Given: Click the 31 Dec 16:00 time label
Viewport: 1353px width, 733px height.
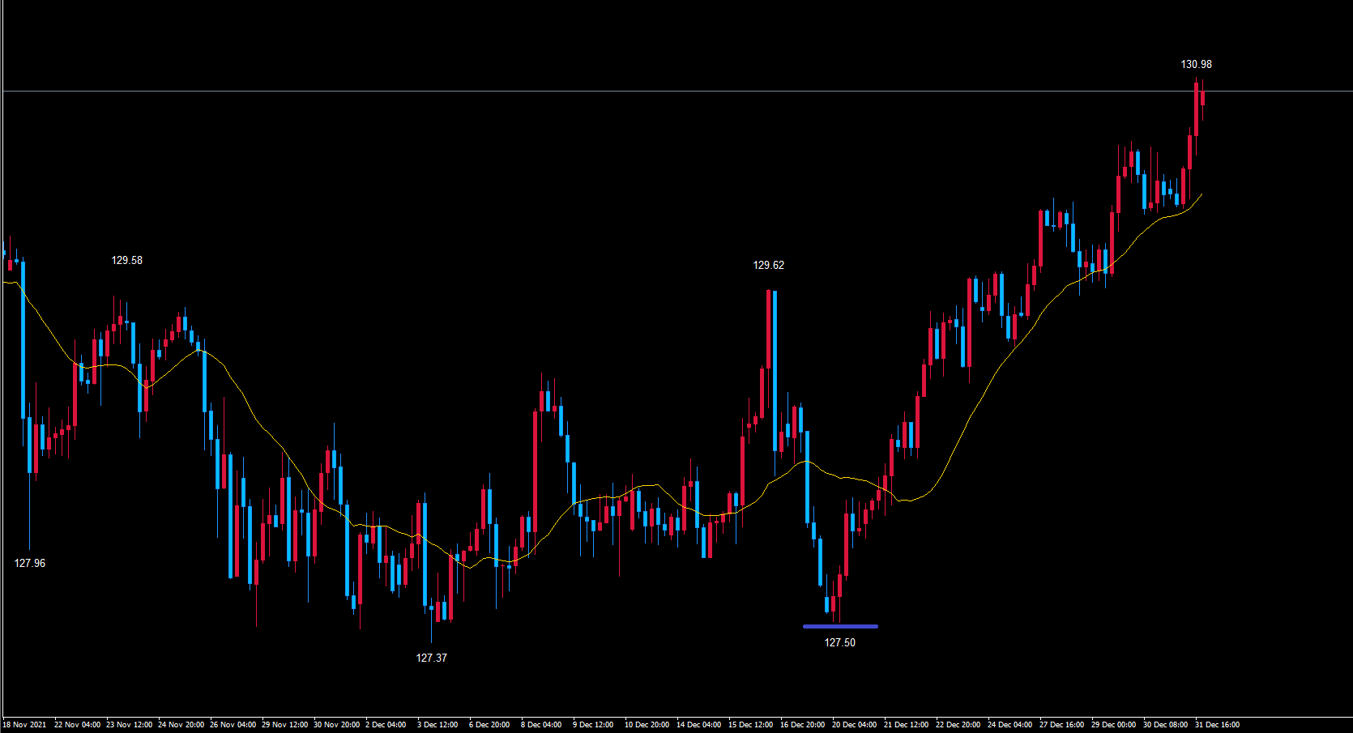Looking at the screenshot, I should 1217,724.
